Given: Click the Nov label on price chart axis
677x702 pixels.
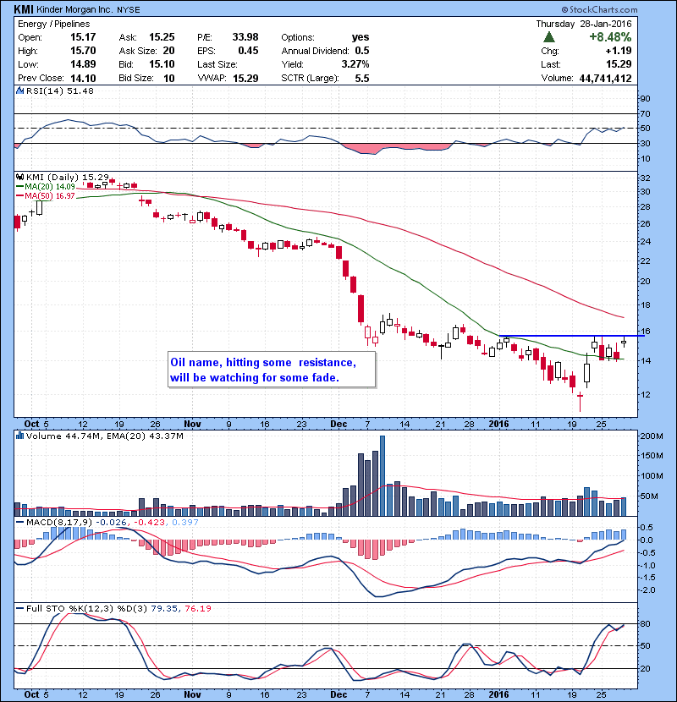Looking at the screenshot, I should click(192, 424).
